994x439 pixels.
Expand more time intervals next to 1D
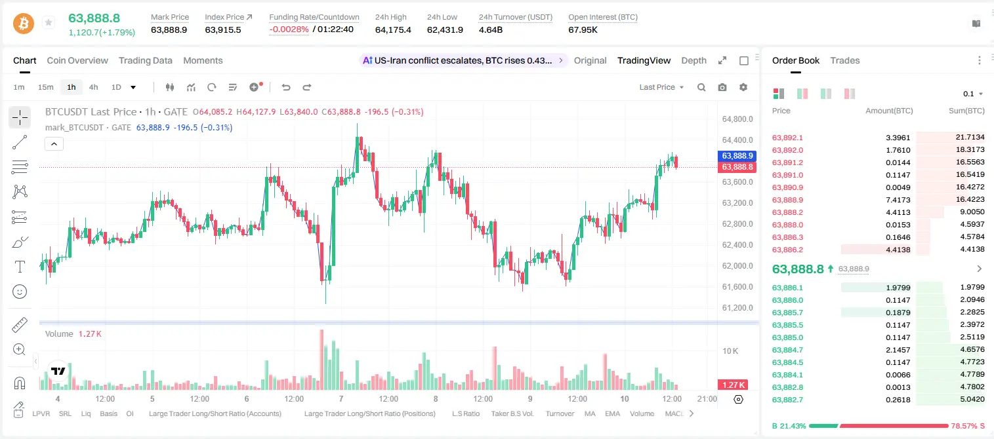click(133, 87)
